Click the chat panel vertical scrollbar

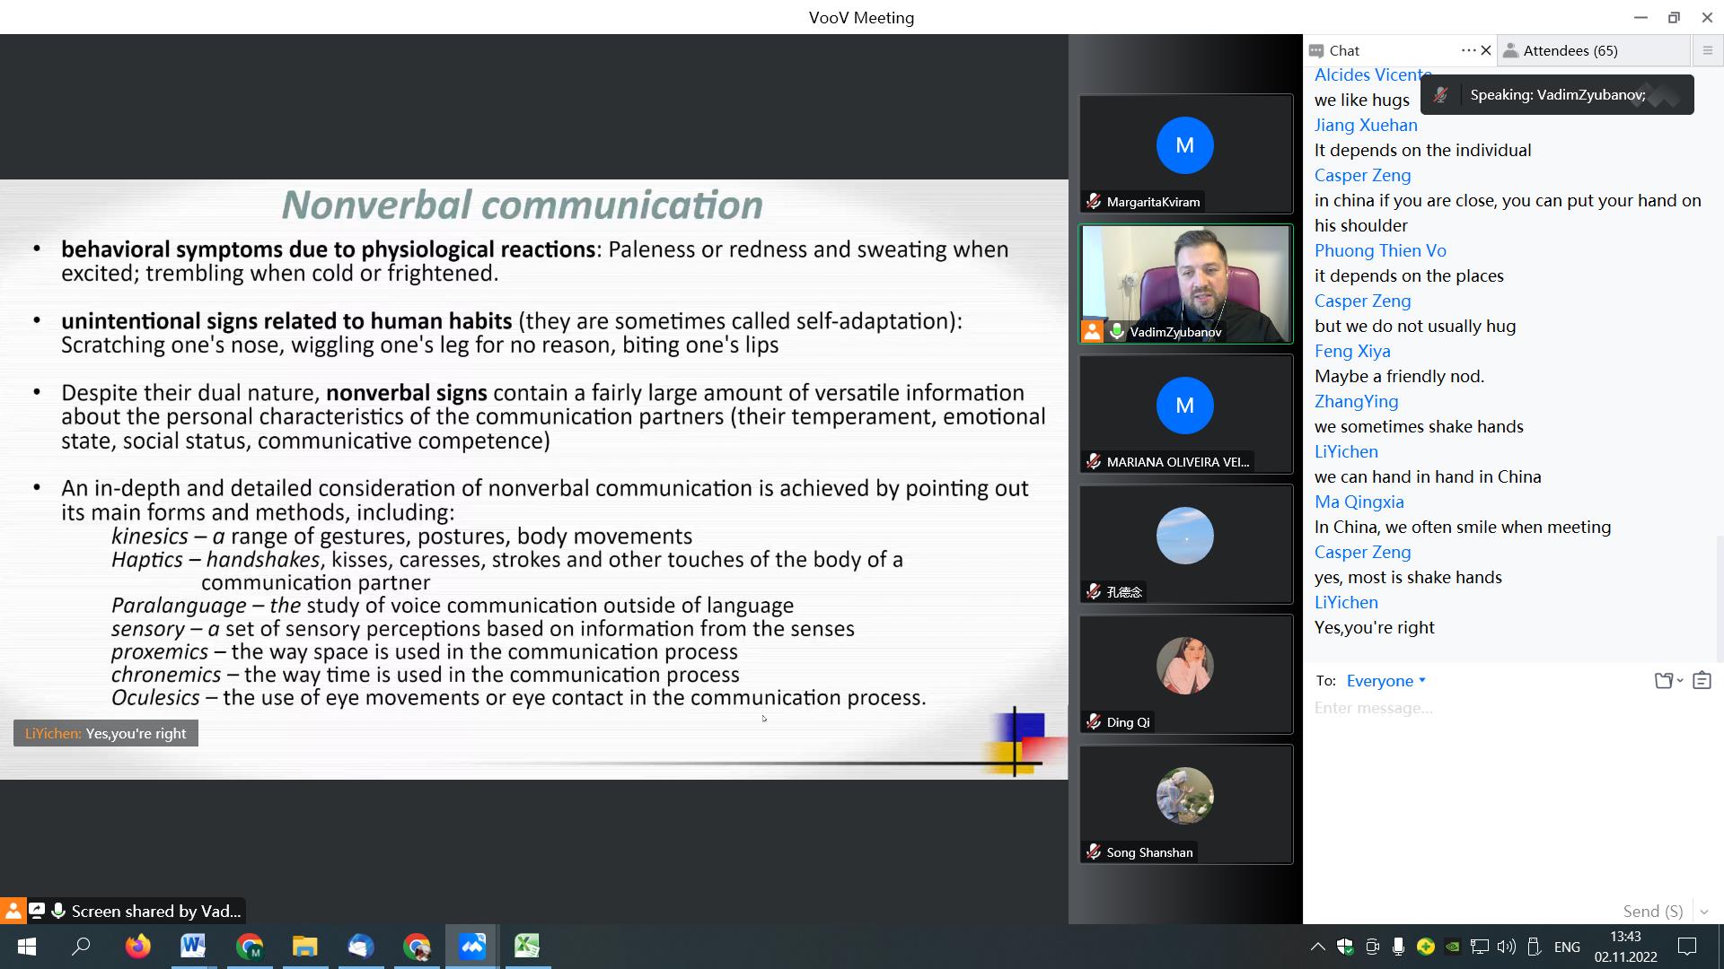[1720, 598]
